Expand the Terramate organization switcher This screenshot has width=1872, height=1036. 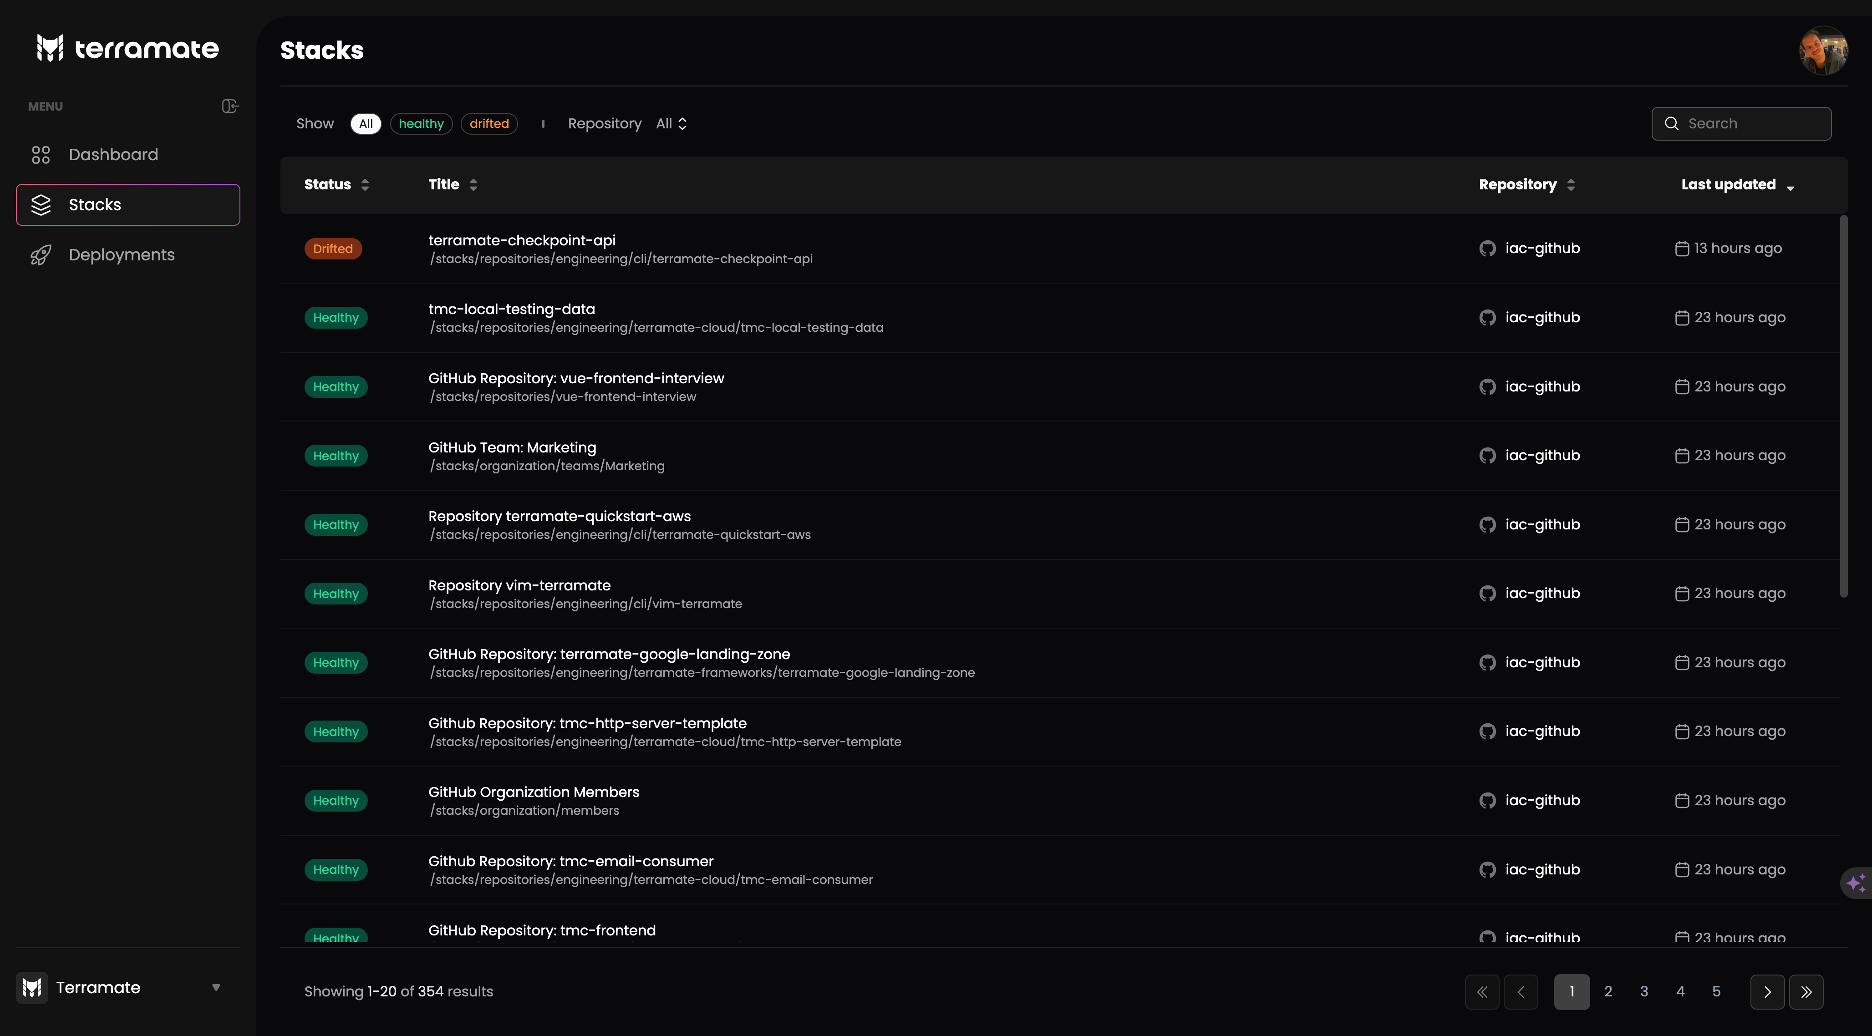tap(216, 987)
